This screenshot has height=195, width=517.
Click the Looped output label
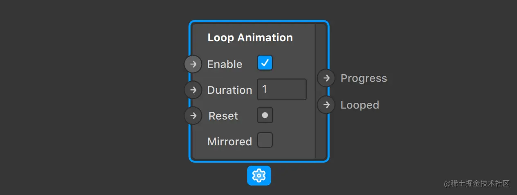click(x=360, y=105)
